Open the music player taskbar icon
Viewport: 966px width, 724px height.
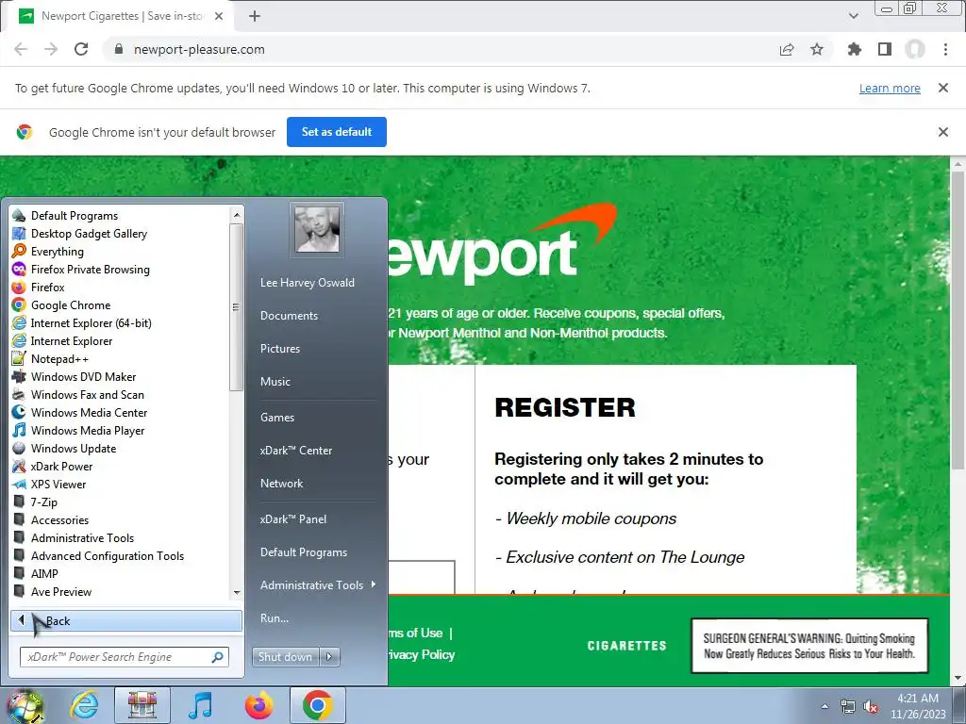click(x=200, y=705)
